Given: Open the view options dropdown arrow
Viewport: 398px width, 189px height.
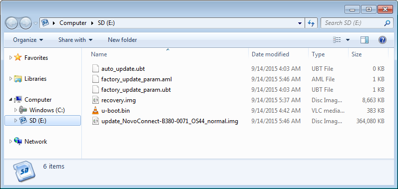Looking at the screenshot, I should (x=348, y=40).
